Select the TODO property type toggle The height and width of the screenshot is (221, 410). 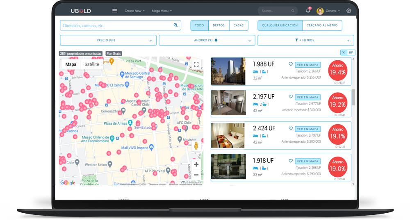[x=200, y=25]
